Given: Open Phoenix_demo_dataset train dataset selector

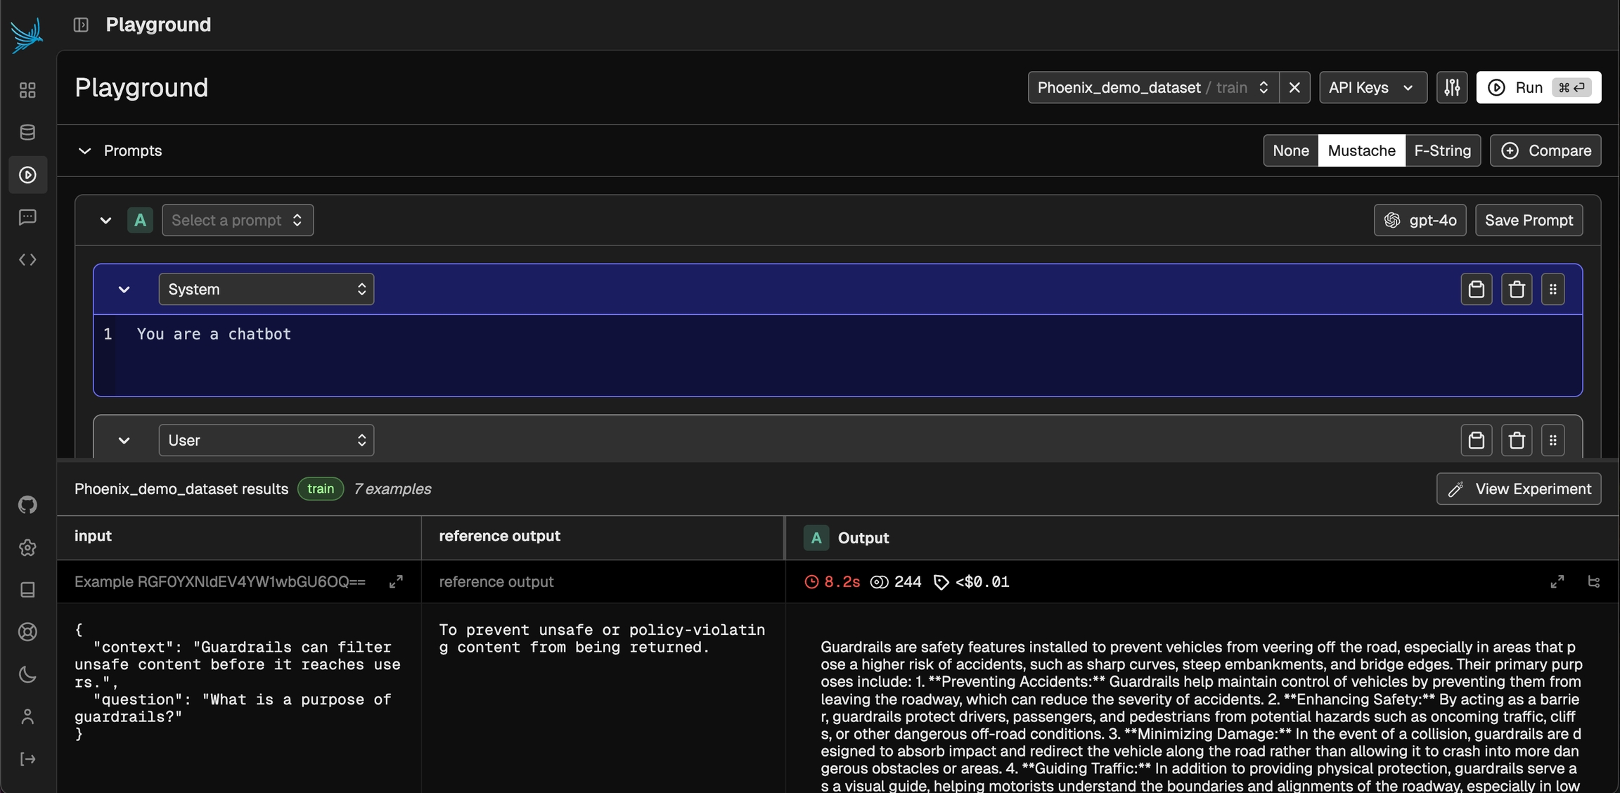Looking at the screenshot, I should point(1152,87).
